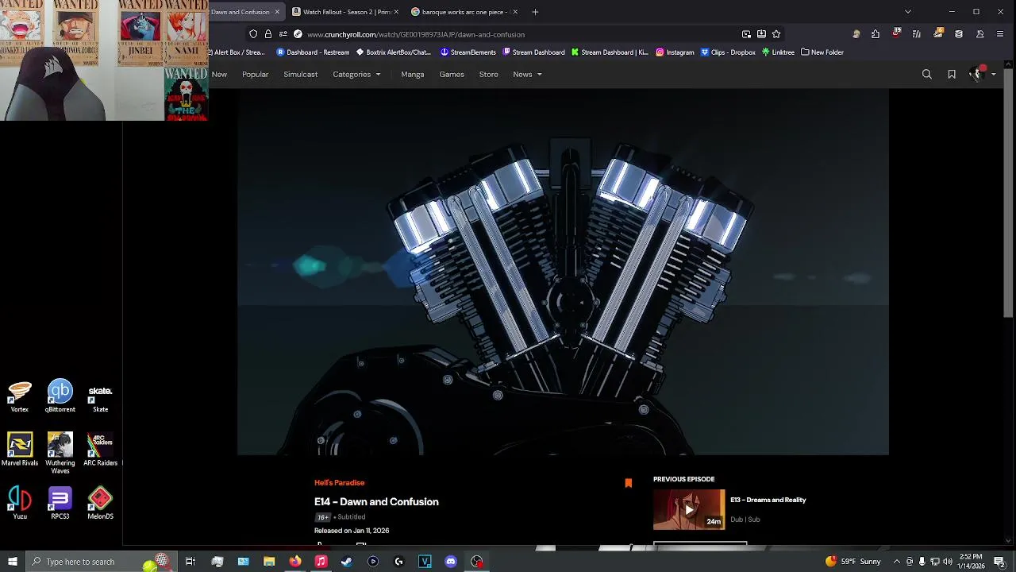The image size is (1016, 572).
Task: Open Task View in the taskbar
Action: (190, 562)
